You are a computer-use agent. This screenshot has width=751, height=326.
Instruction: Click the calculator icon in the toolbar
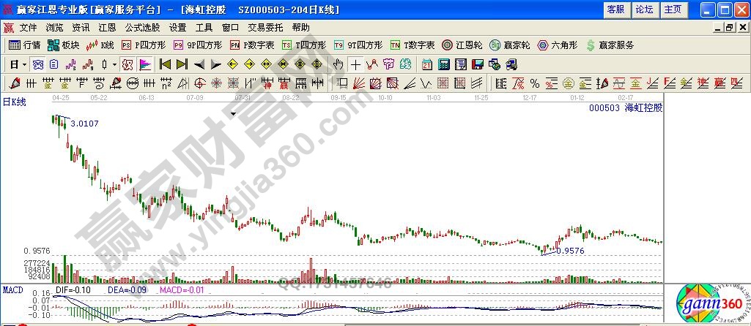pos(443,64)
